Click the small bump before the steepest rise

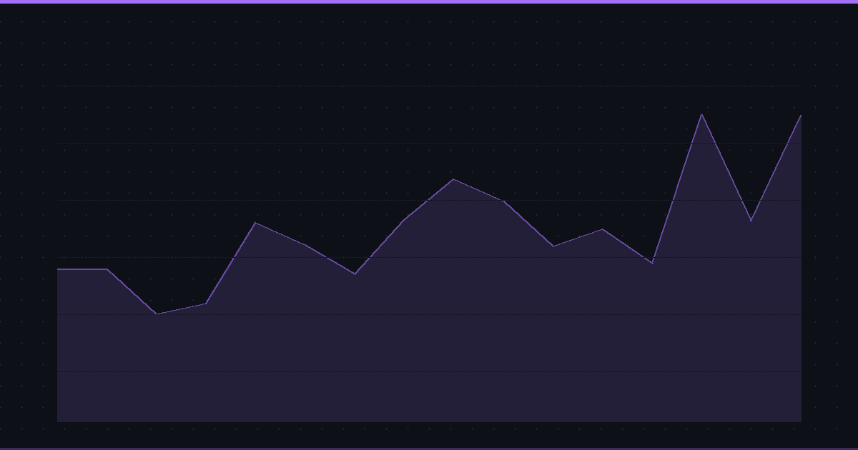coord(603,229)
